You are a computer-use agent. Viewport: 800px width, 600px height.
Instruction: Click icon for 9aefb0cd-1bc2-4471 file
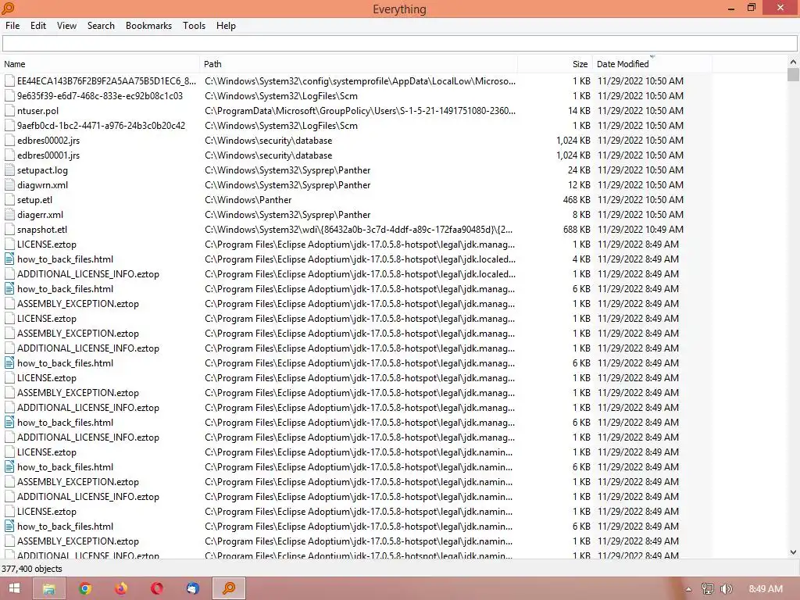[x=9, y=126]
